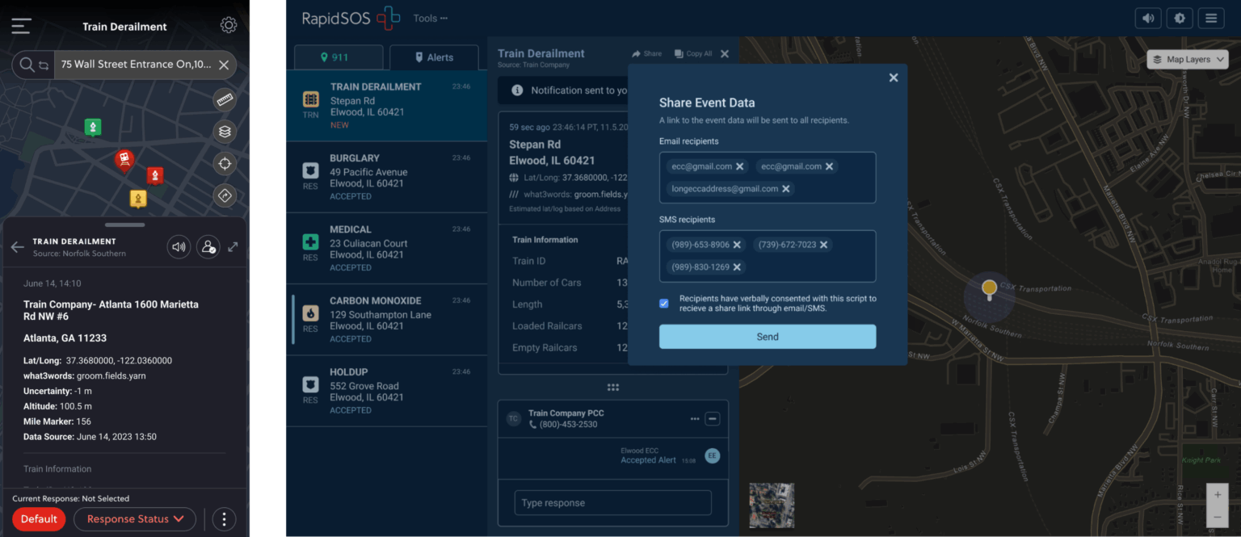Screen dimensions: 1241x537
Task: Click the Send button
Action: (768, 337)
